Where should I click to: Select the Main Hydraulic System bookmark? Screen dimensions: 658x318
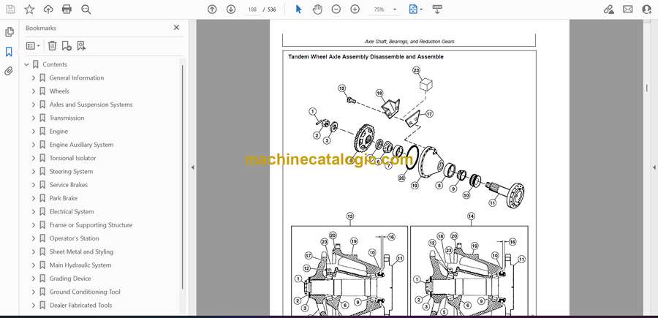point(80,265)
